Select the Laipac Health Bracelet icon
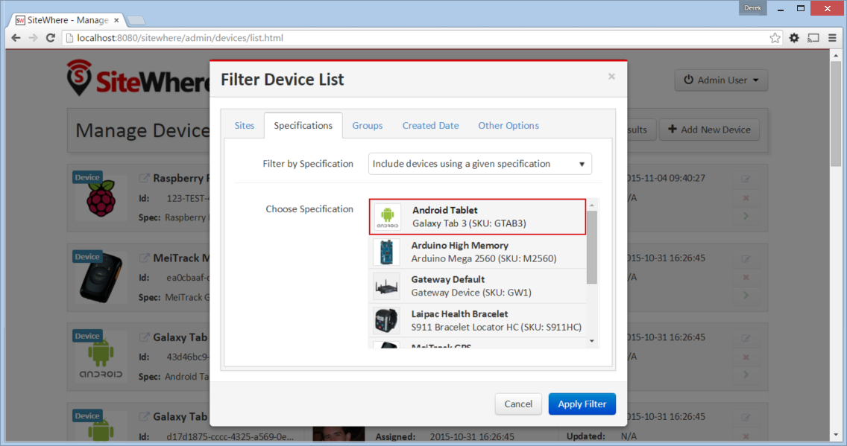This screenshot has height=446, width=847. point(386,320)
